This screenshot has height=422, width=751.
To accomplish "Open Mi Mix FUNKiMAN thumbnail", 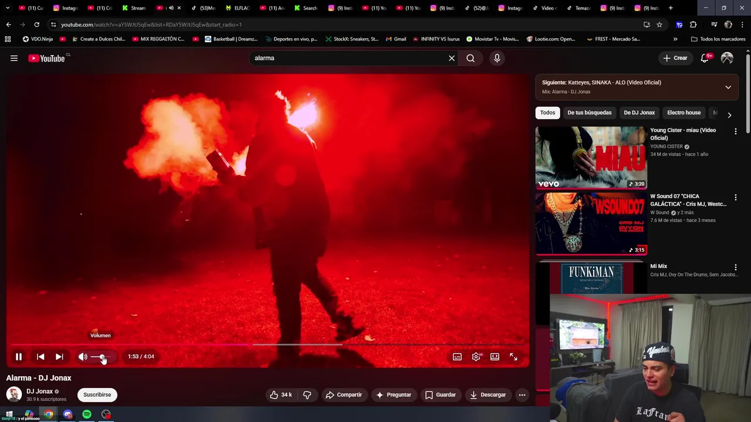I will point(591,278).
